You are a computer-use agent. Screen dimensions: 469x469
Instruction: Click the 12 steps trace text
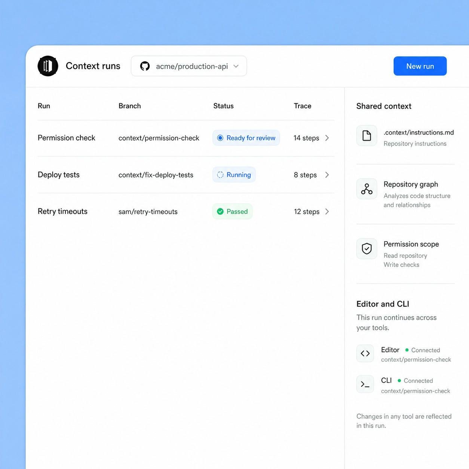click(x=307, y=212)
